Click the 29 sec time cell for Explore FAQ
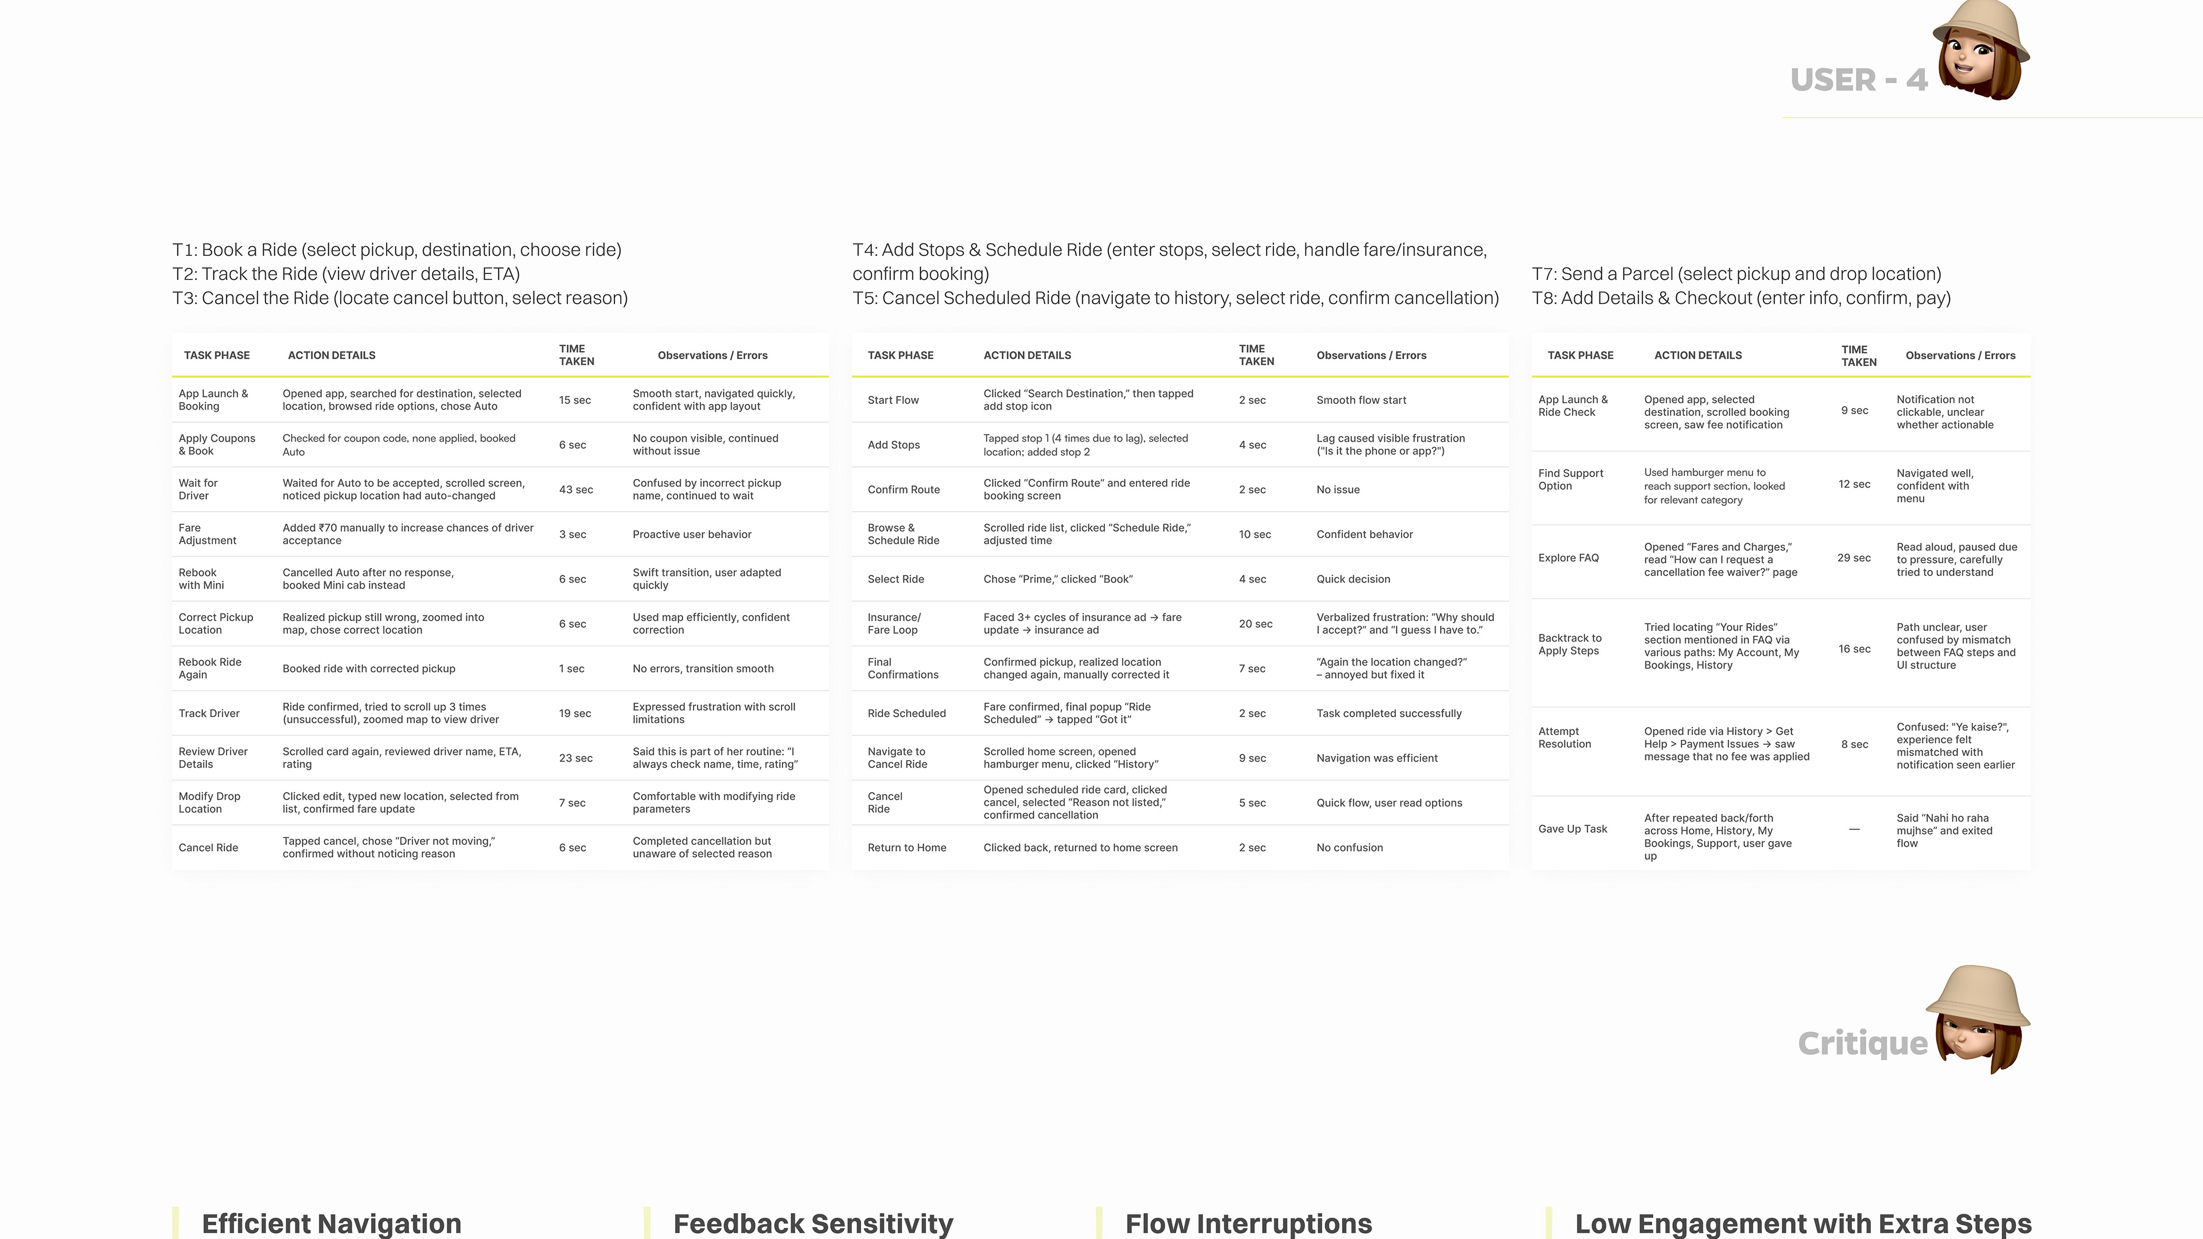This screenshot has height=1239, width=2203. [1853, 558]
